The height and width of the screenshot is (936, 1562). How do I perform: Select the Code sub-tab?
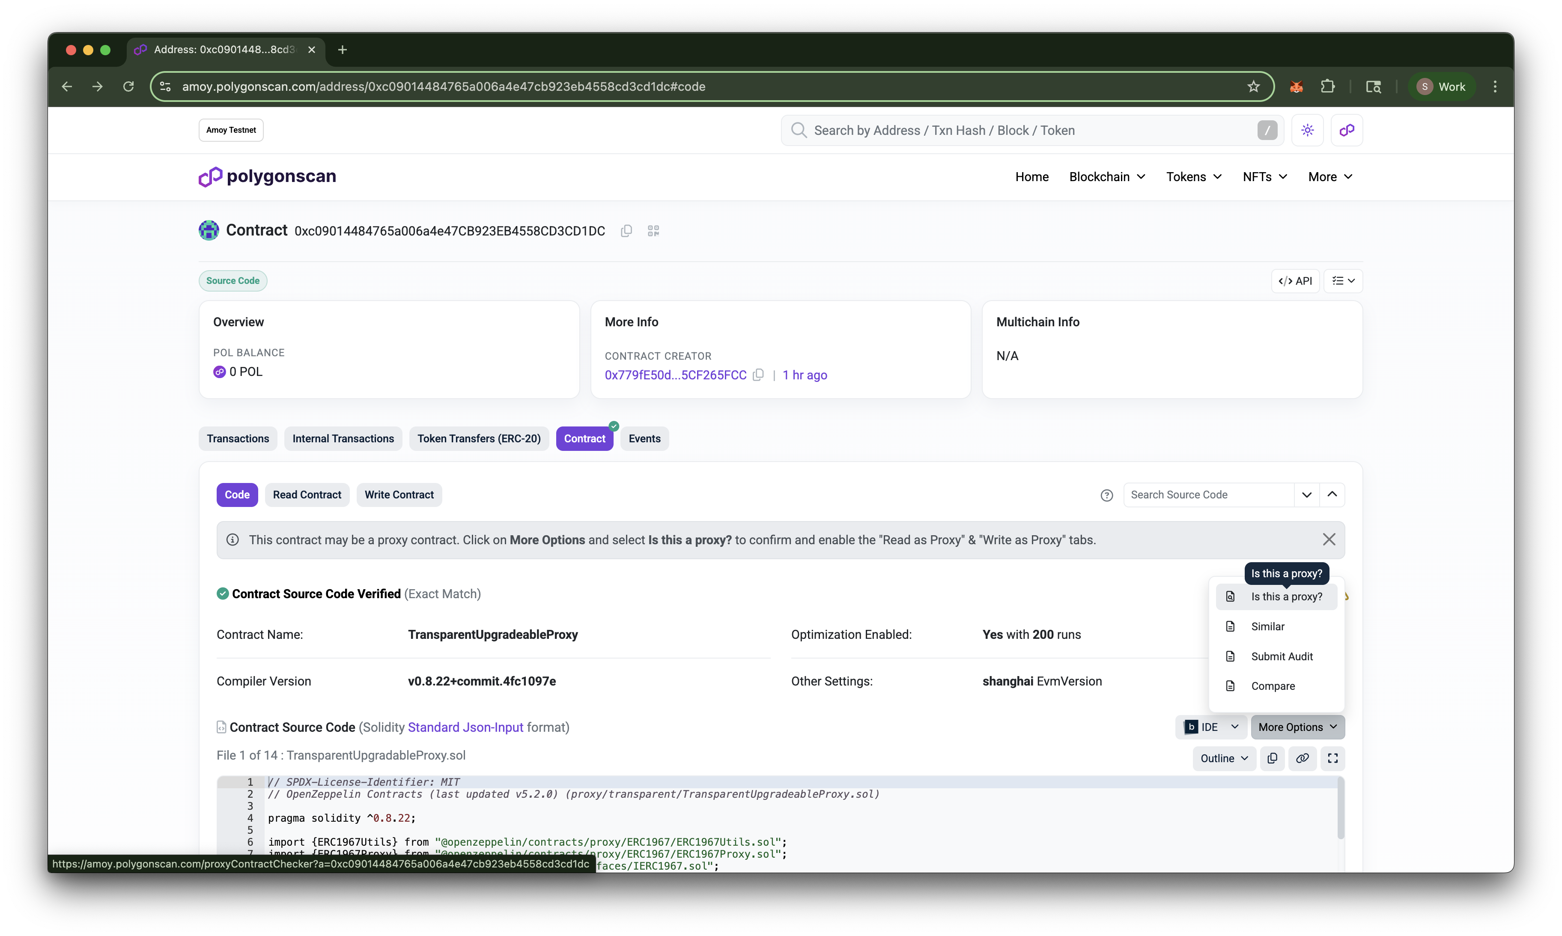237,495
